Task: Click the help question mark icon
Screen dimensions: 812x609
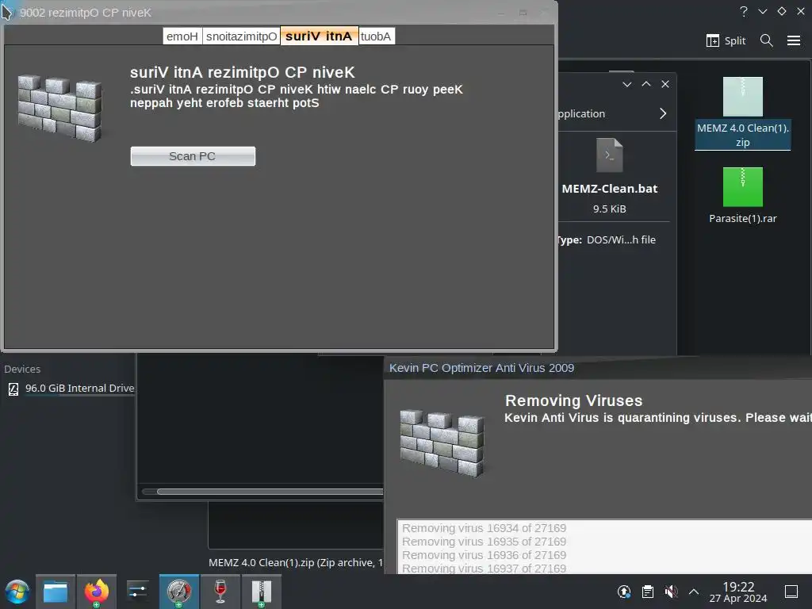Action: coord(744,11)
